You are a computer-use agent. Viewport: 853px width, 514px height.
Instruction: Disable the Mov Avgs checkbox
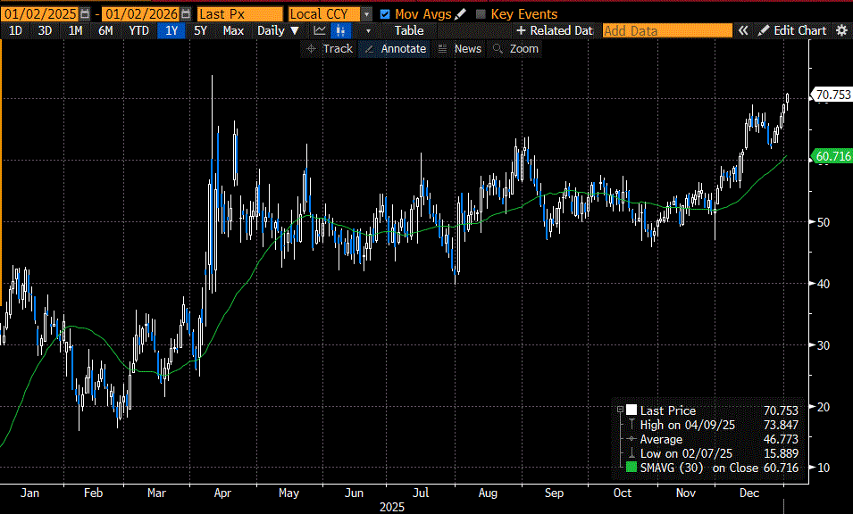tap(385, 13)
